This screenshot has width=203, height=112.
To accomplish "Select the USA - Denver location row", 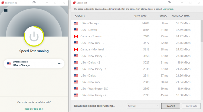I will 136,30.
